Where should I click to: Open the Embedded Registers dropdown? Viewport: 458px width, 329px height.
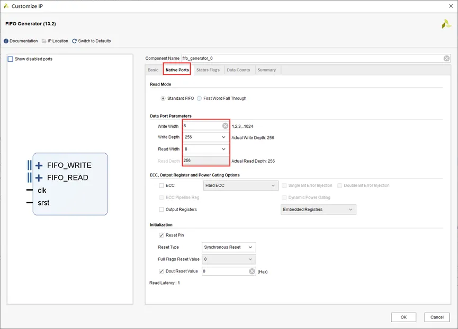point(318,210)
